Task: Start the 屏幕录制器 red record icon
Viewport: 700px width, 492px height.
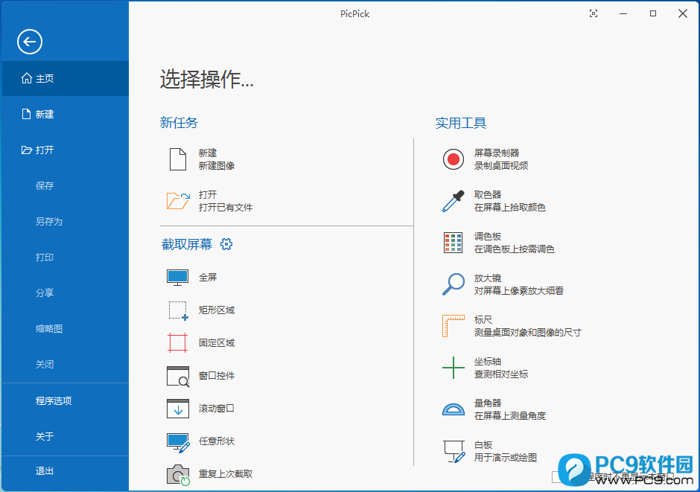Action: pos(453,159)
